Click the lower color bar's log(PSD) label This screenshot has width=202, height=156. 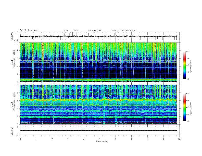pyautogui.click(x=191, y=108)
